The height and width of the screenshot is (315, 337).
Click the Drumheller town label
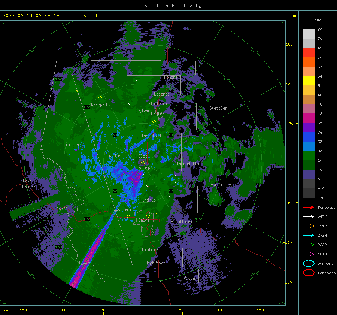219,185
